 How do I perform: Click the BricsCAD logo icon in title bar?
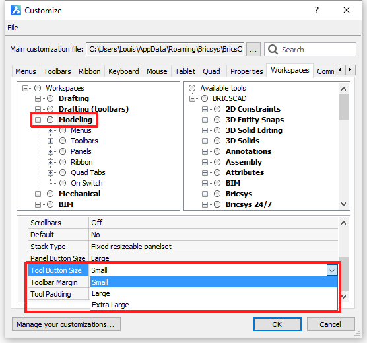[16, 11]
